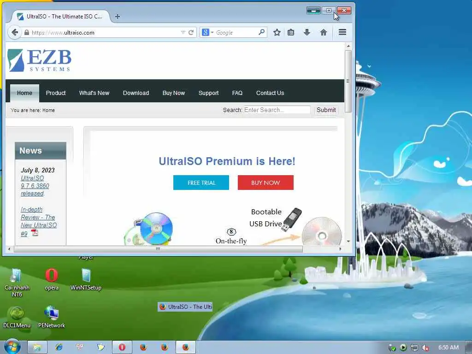
Task: Click the Submit search button
Action: [x=326, y=110]
